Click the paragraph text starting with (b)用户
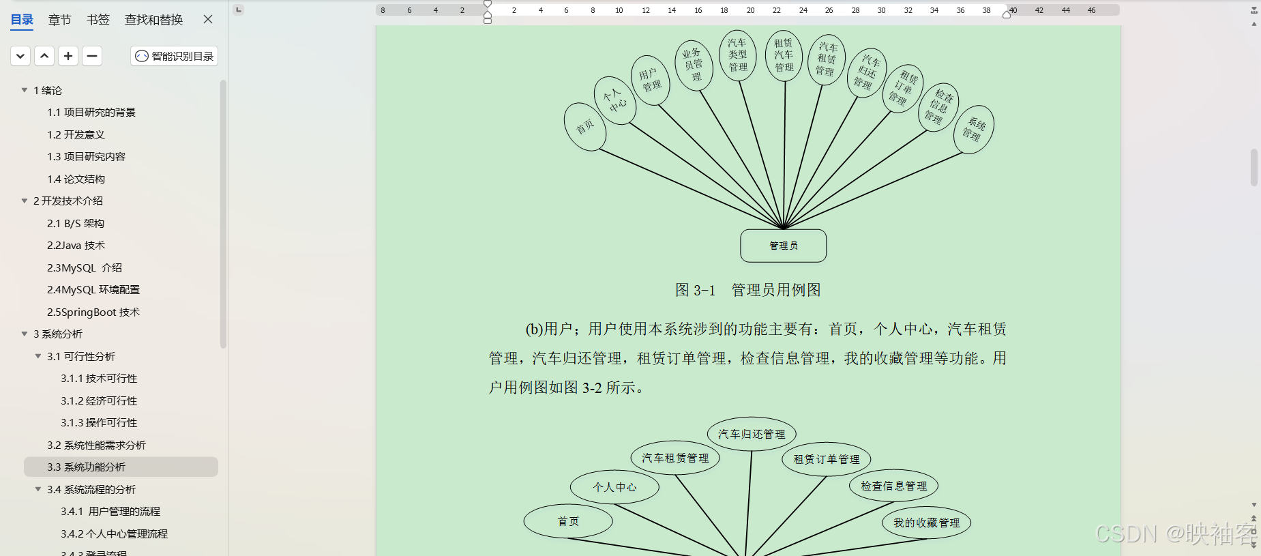This screenshot has width=1261, height=556. coord(747,358)
